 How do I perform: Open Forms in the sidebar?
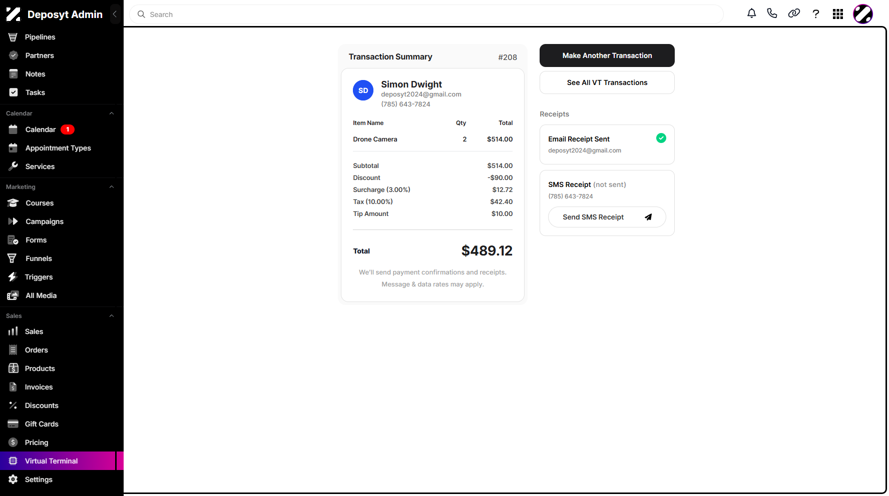tap(58, 240)
